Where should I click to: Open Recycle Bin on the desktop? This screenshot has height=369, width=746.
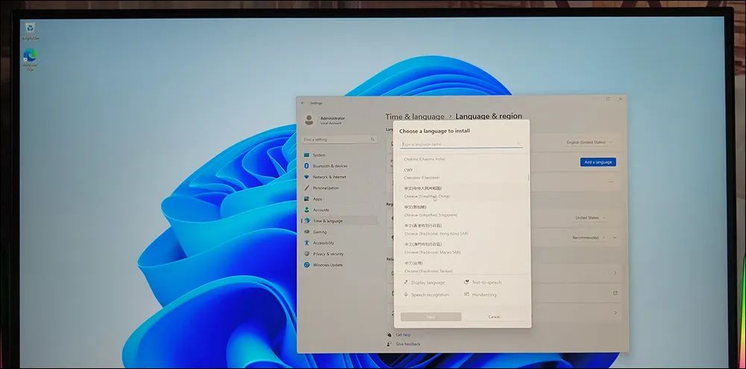click(x=30, y=30)
